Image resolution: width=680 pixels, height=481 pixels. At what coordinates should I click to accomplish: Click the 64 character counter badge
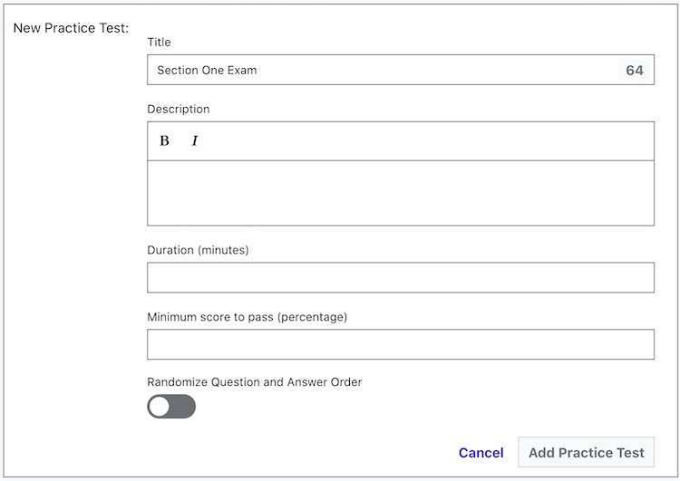pos(635,70)
